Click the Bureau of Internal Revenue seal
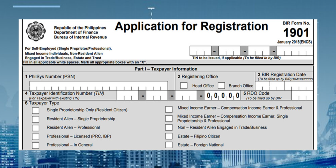 pyautogui.click(x=36, y=31)
